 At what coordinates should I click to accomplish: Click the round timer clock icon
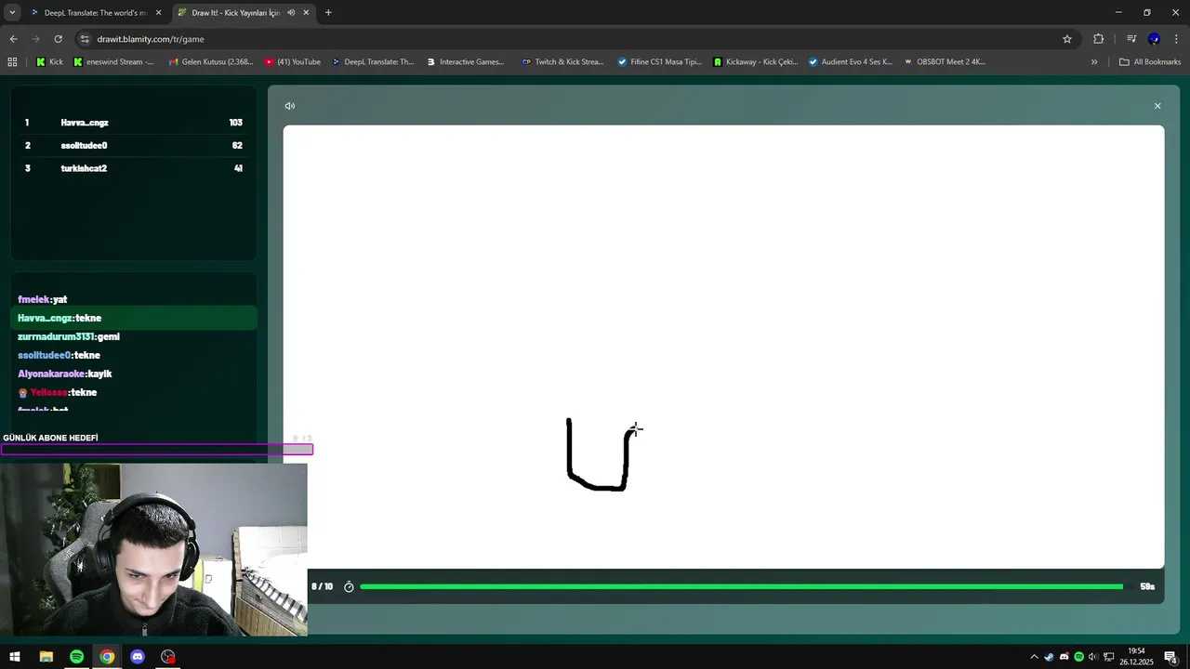pos(349,587)
